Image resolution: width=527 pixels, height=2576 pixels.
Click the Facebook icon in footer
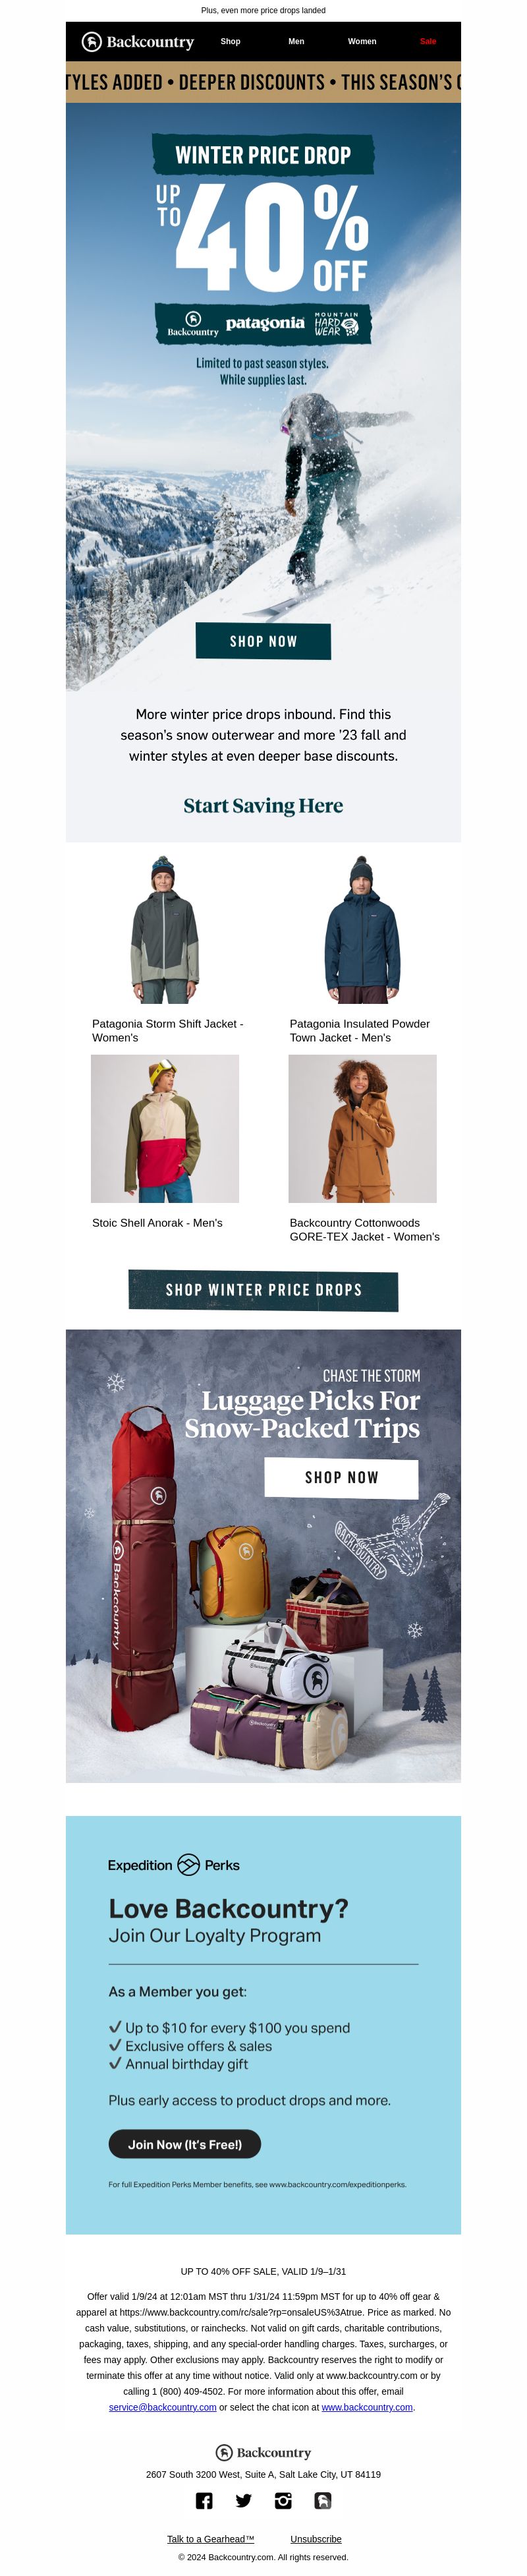click(204, 2500)
